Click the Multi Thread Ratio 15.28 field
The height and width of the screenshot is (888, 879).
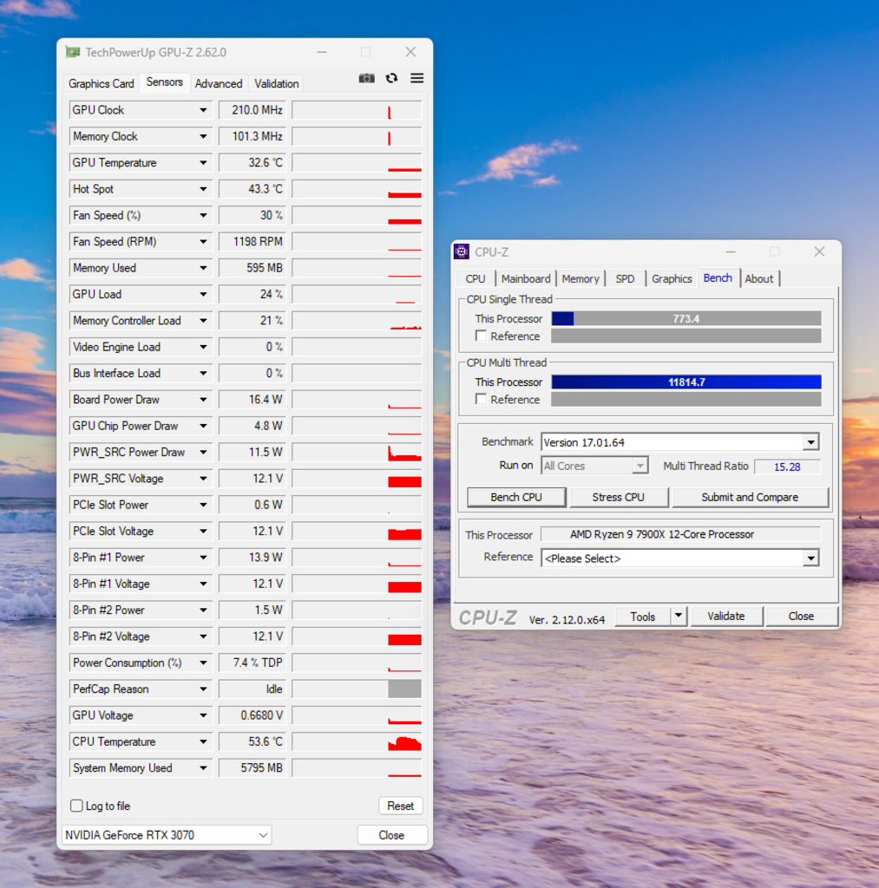(x=787, y=467)
